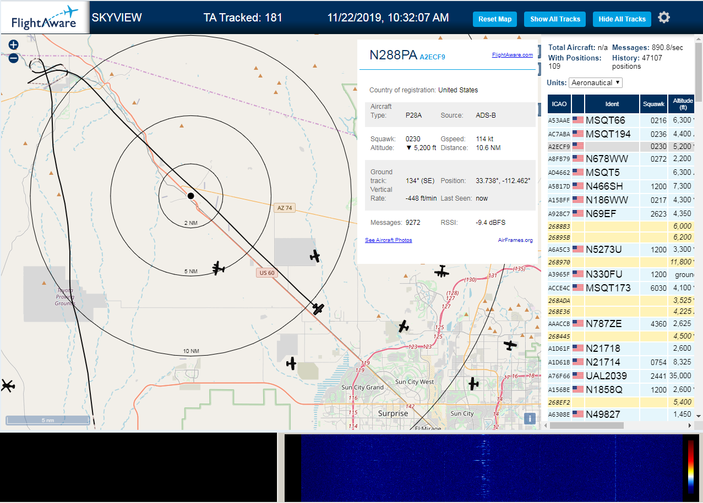
Task: Click Show All Tracks button
Action: pos(555,19)
